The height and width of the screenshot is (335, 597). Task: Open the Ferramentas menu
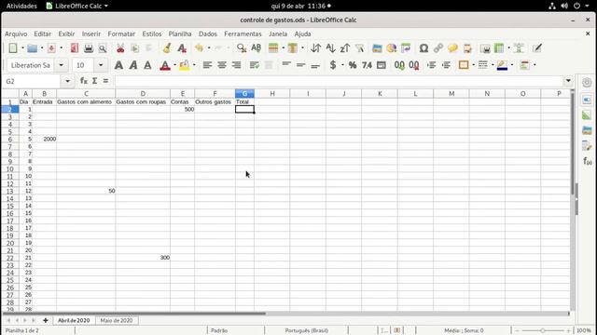click(243, 33)
